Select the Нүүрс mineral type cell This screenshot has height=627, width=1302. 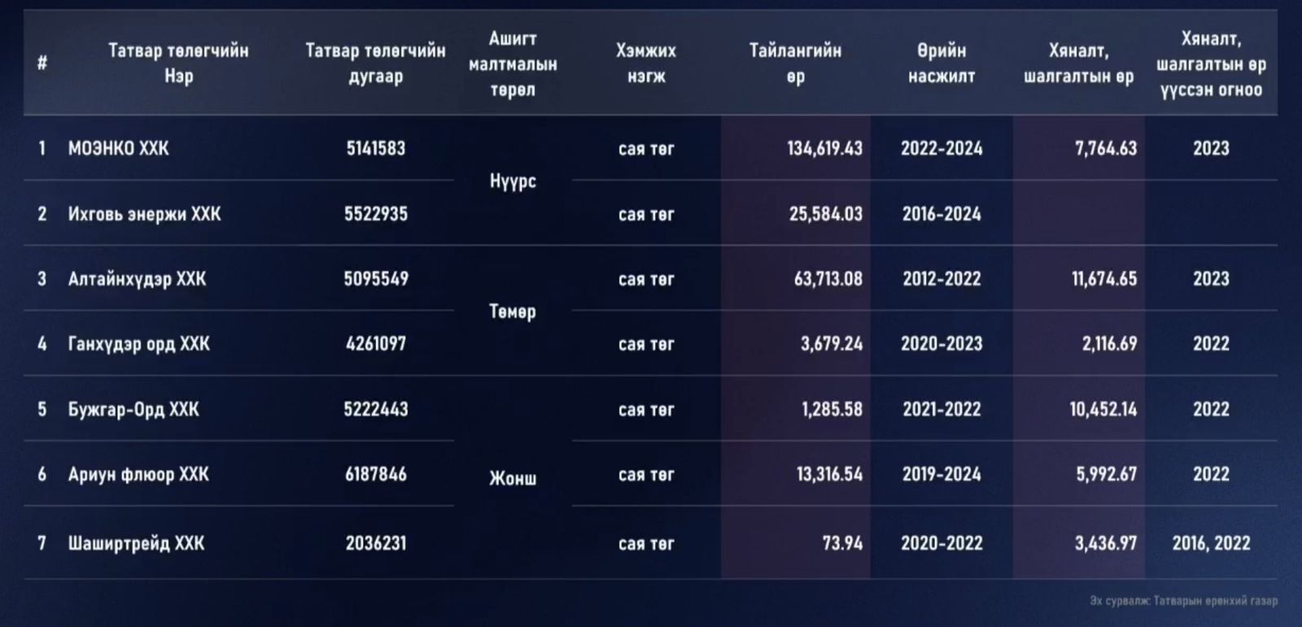pyautogui.click(x=513, y=181)
